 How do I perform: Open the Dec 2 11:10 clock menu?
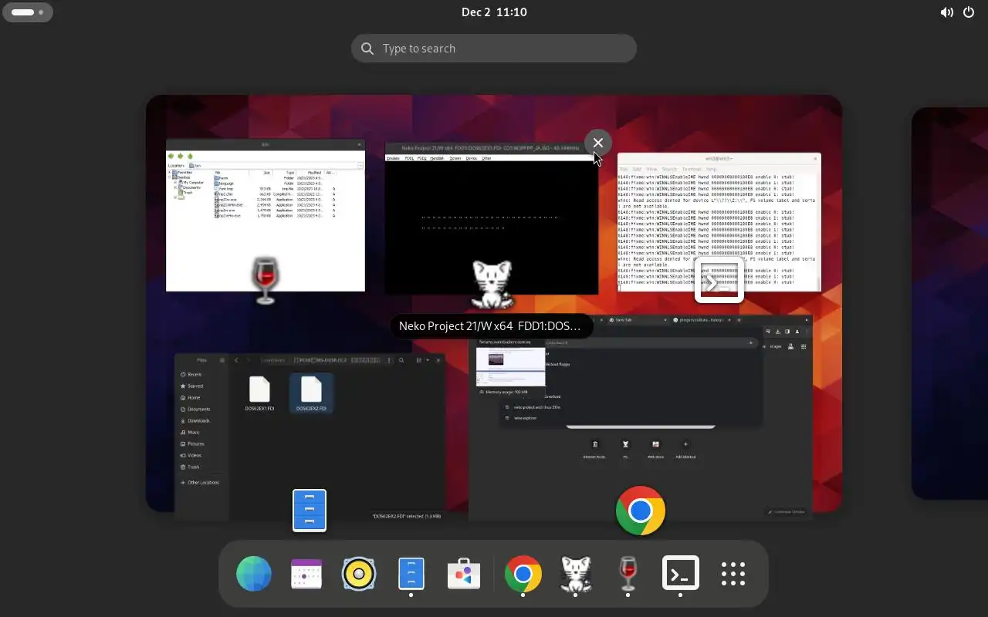(x=494, y=12)
